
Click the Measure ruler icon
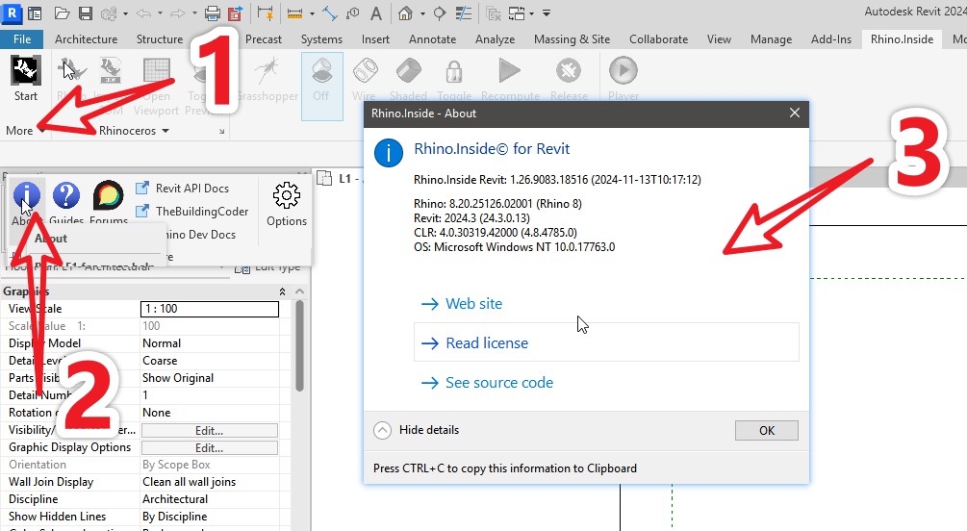(x=294, y=13)
